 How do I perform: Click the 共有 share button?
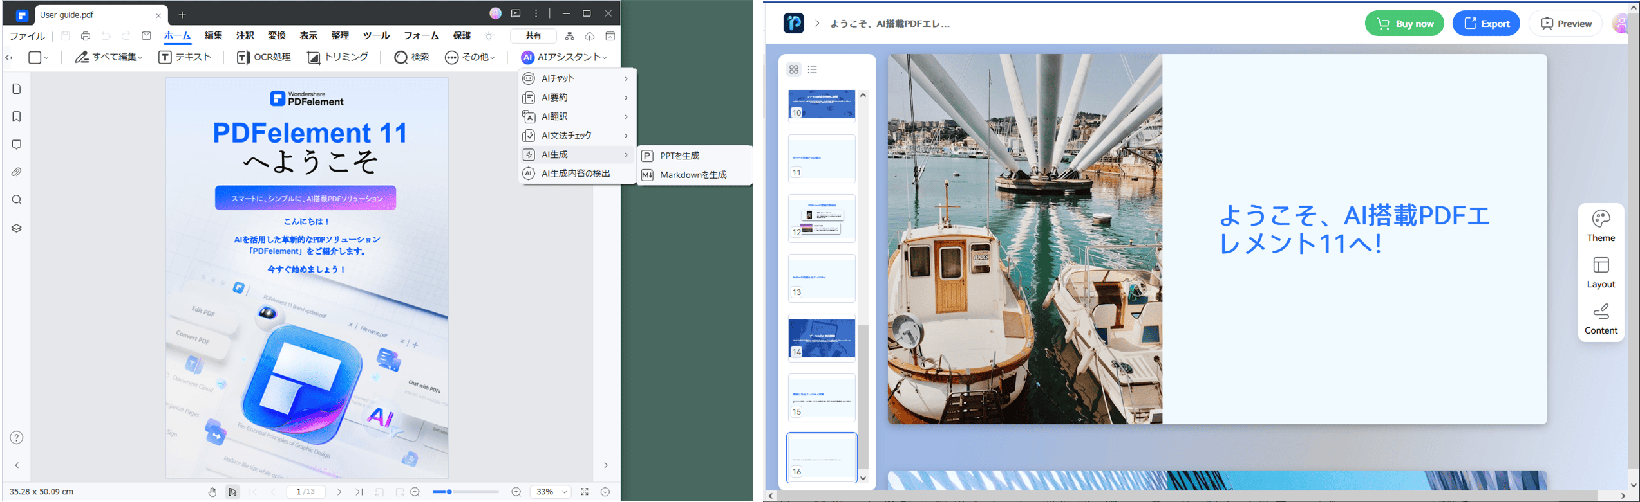[533, 36]
